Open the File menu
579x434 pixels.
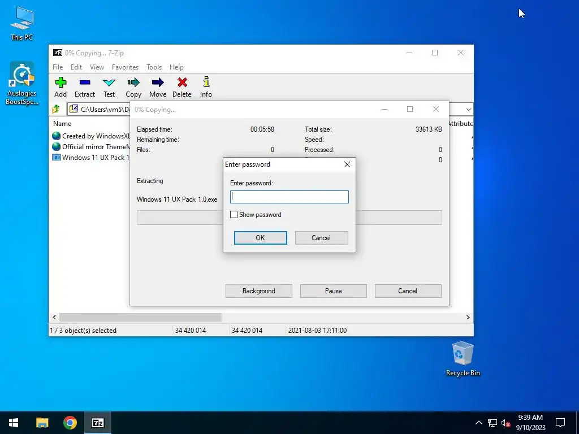[x=58, y=67]
